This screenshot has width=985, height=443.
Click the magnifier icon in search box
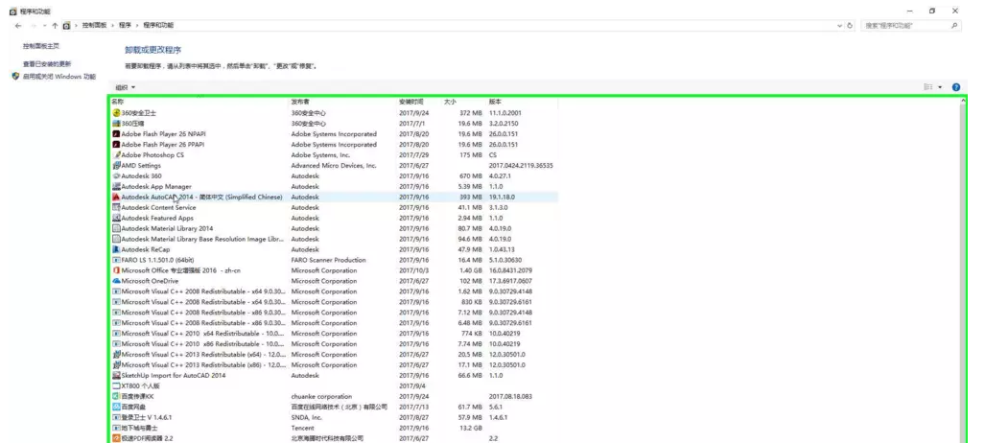954,26
